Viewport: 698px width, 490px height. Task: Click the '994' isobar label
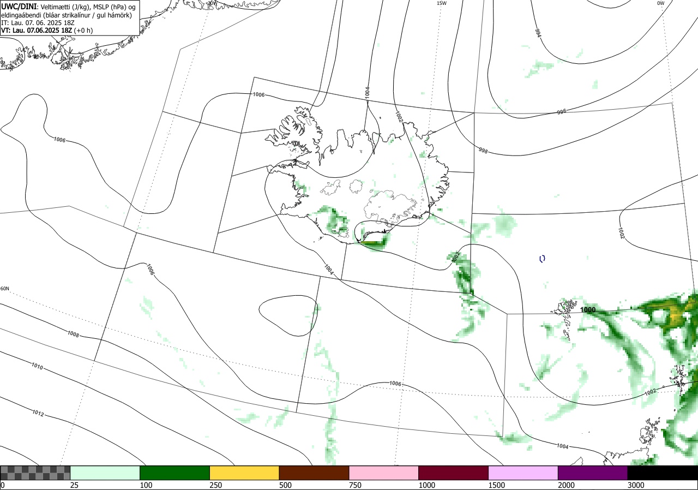(x=538, y=33)
